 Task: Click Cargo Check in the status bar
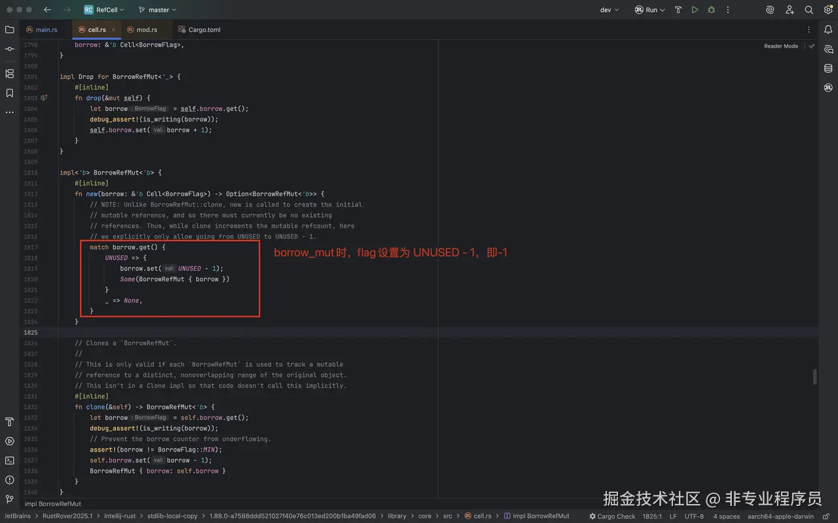point(612,516)
